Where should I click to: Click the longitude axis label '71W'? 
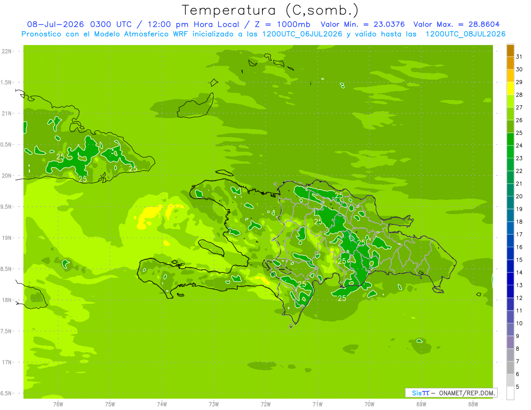(x=317, y=404)
